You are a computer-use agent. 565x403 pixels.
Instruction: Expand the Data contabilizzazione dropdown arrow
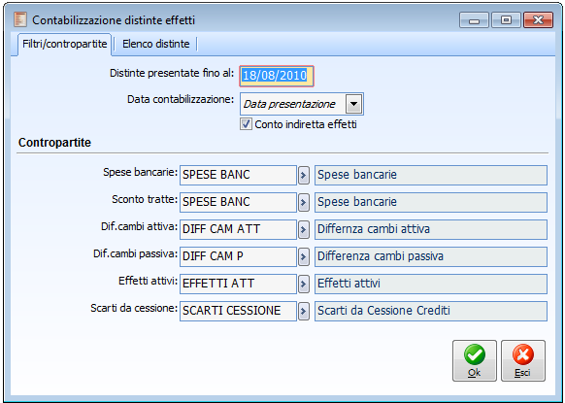pyautogui.click(x=353, y=104)
